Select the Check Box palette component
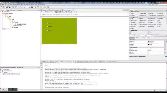The width and height of the screenshot is (167, 93). pos(160,19)
